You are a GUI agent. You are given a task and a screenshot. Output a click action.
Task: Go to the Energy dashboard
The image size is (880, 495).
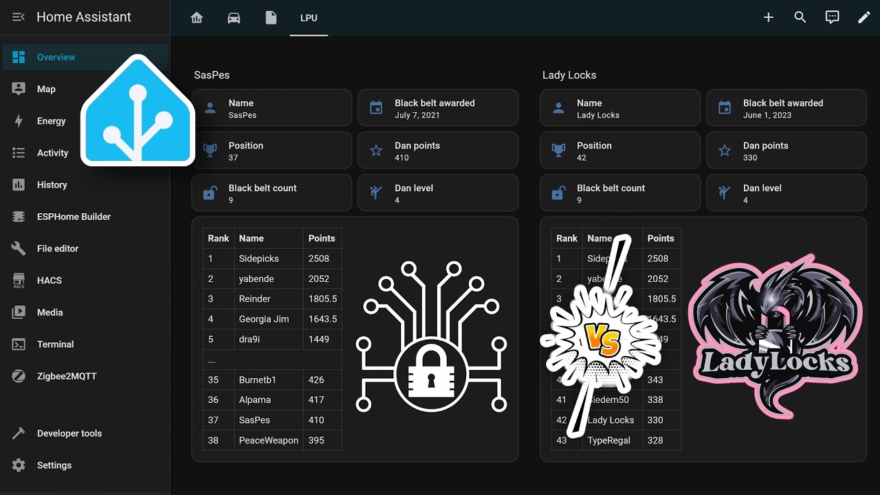tap(85, 121)
